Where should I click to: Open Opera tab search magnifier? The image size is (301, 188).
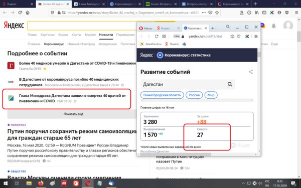(228, 27)
